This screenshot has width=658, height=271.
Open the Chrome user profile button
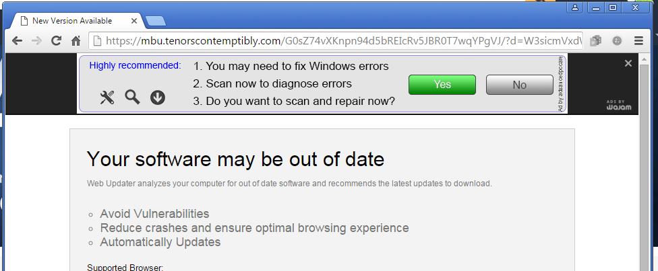(575, 8)
